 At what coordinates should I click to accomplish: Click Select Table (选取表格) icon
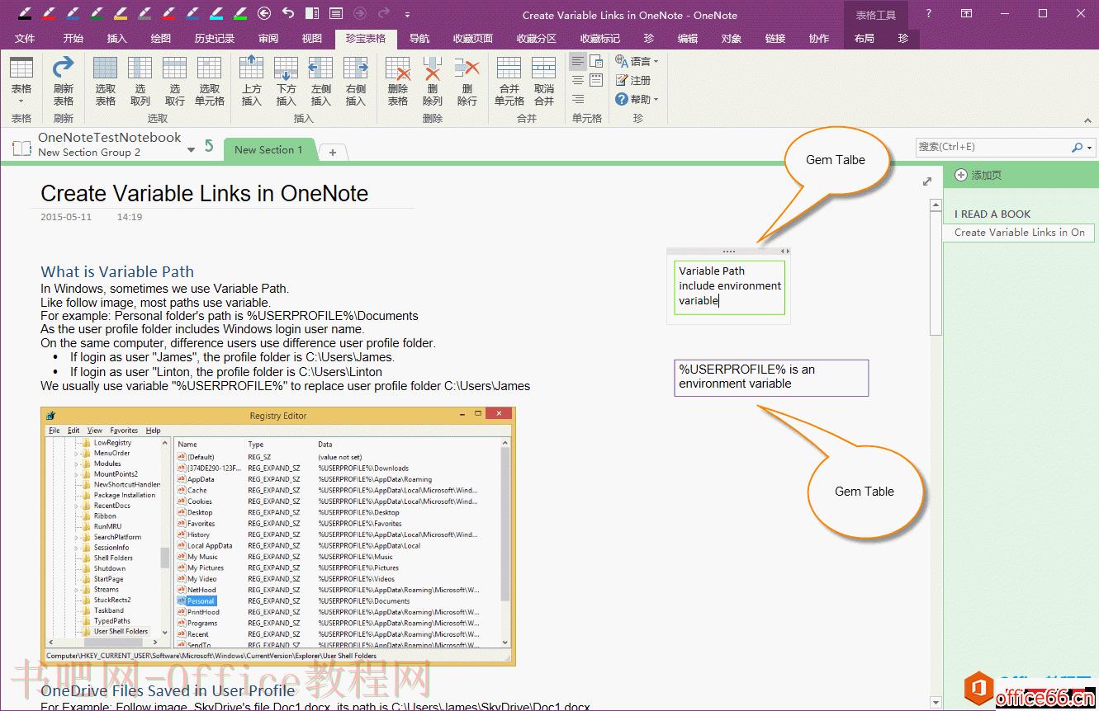[106, 68]
